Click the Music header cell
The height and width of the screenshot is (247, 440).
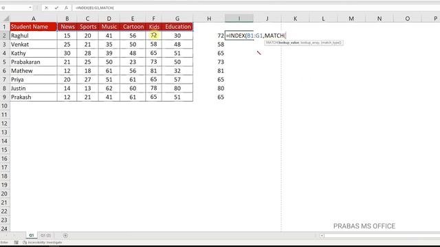[x=109, y=27]
